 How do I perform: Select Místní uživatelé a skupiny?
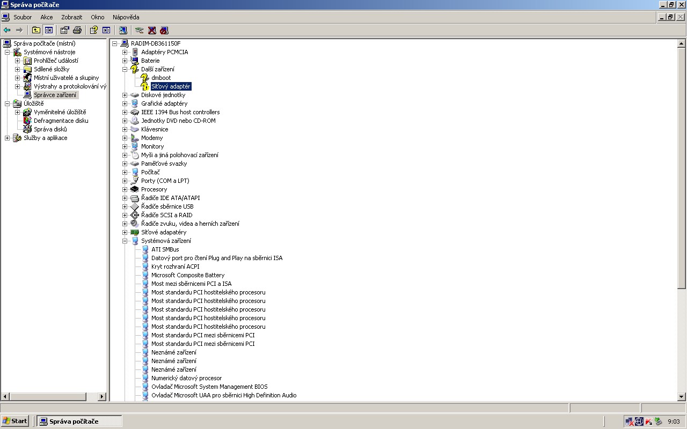67,78
